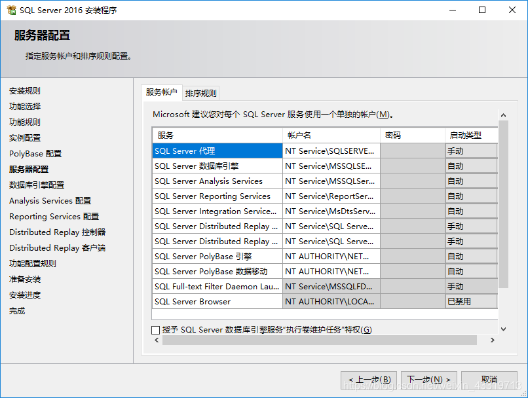Select the SQL Server PolyBase 引擎 cell
The height and width of the screenshot is (398, 528).
point(217,257)
